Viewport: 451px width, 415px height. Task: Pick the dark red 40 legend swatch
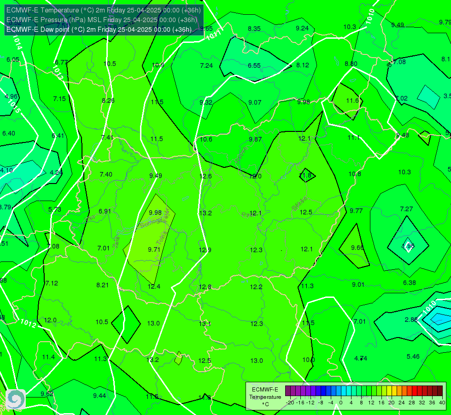pos(440,391)
